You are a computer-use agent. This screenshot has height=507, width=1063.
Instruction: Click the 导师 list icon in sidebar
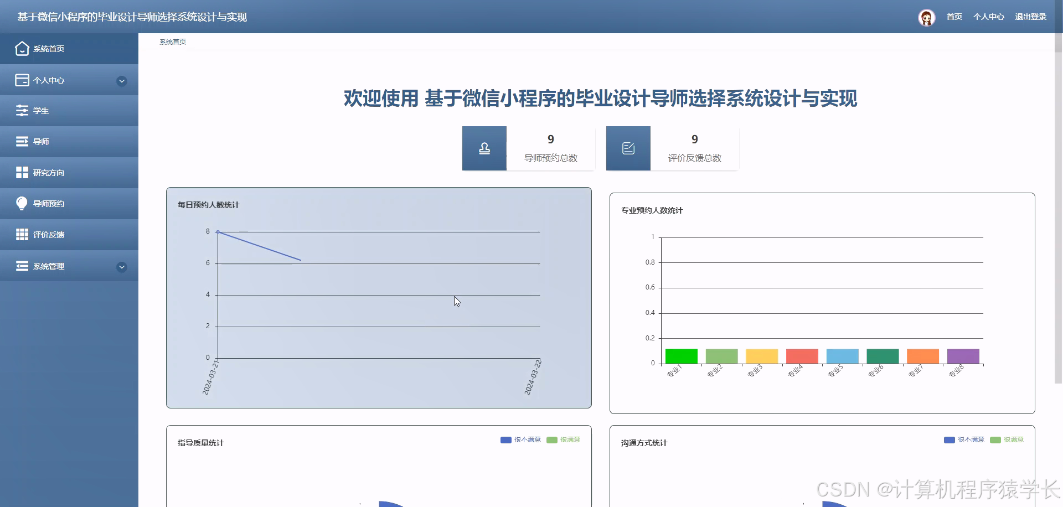pyautogui.click(x=22, y=142)
